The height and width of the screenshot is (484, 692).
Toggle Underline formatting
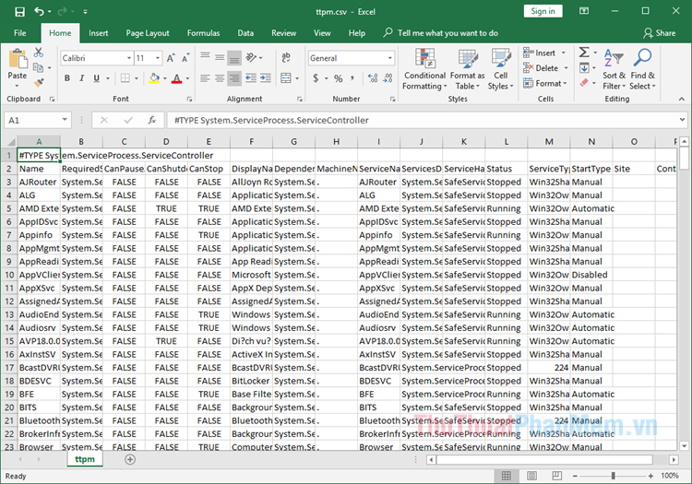[x=96, y=78]
